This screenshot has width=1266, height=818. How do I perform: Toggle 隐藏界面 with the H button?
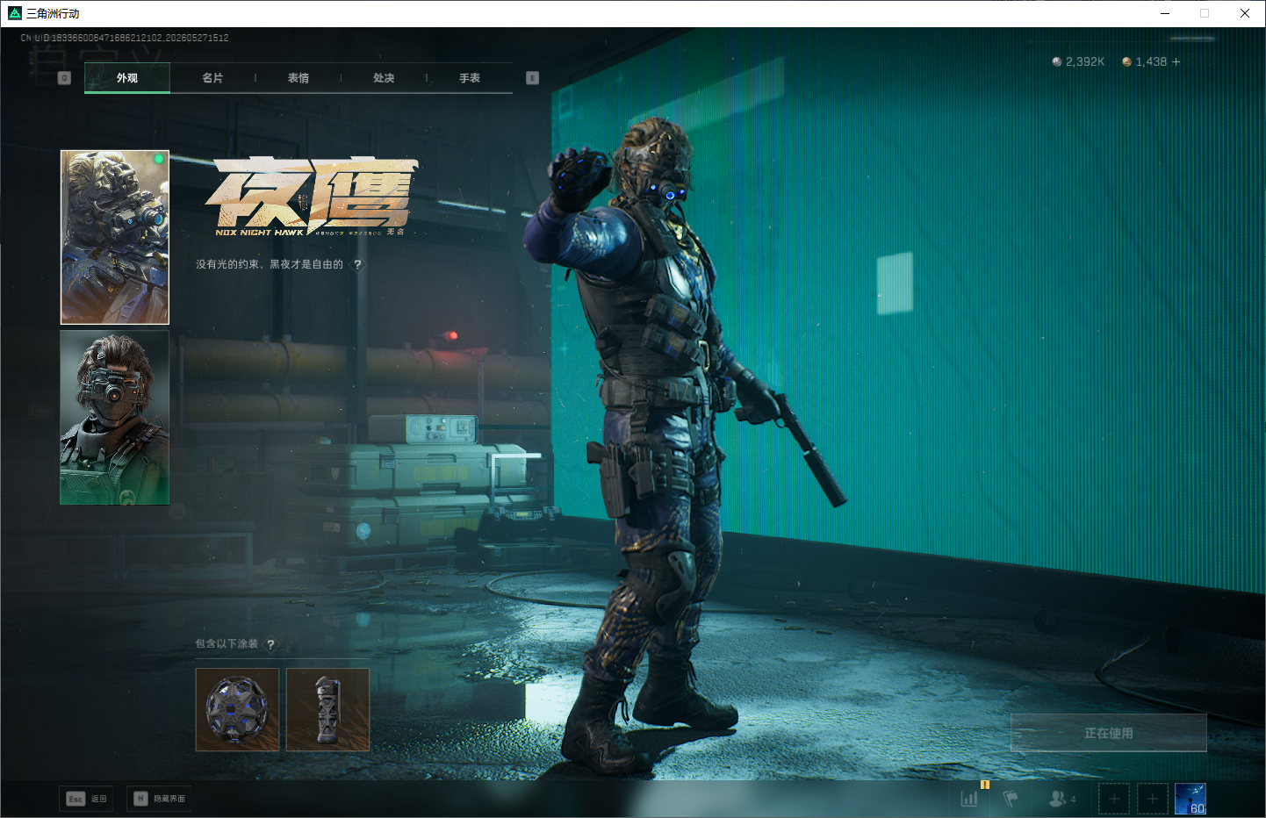[159, 799]
